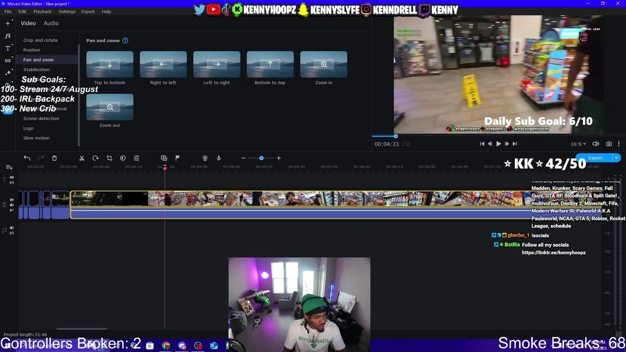Select the Stabilization option

click(36, 69)
